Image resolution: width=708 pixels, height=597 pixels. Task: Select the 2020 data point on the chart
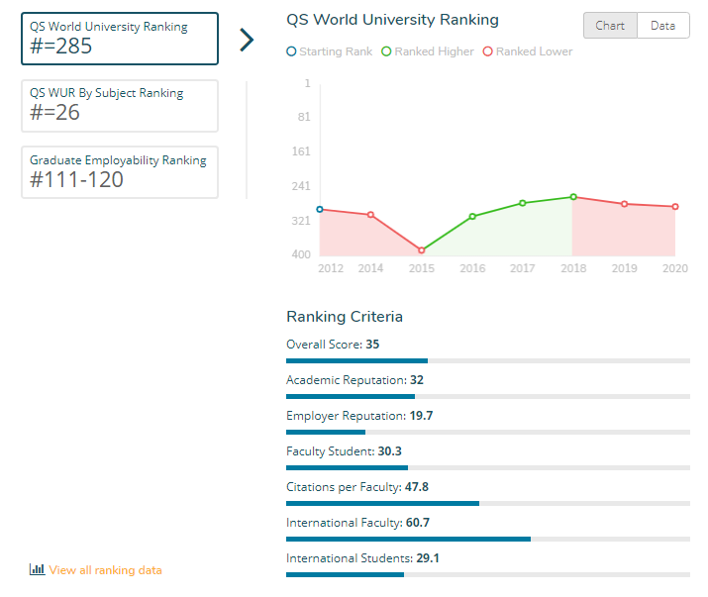pos(675,206)
